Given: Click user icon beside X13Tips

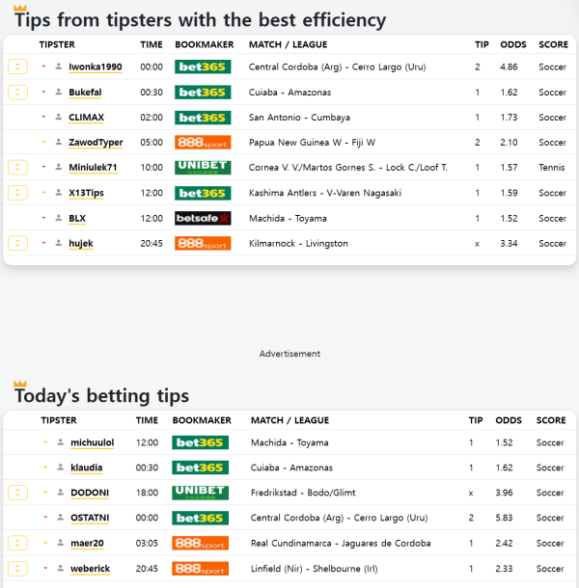Looking at the screenshot, I should click(59, 193).
